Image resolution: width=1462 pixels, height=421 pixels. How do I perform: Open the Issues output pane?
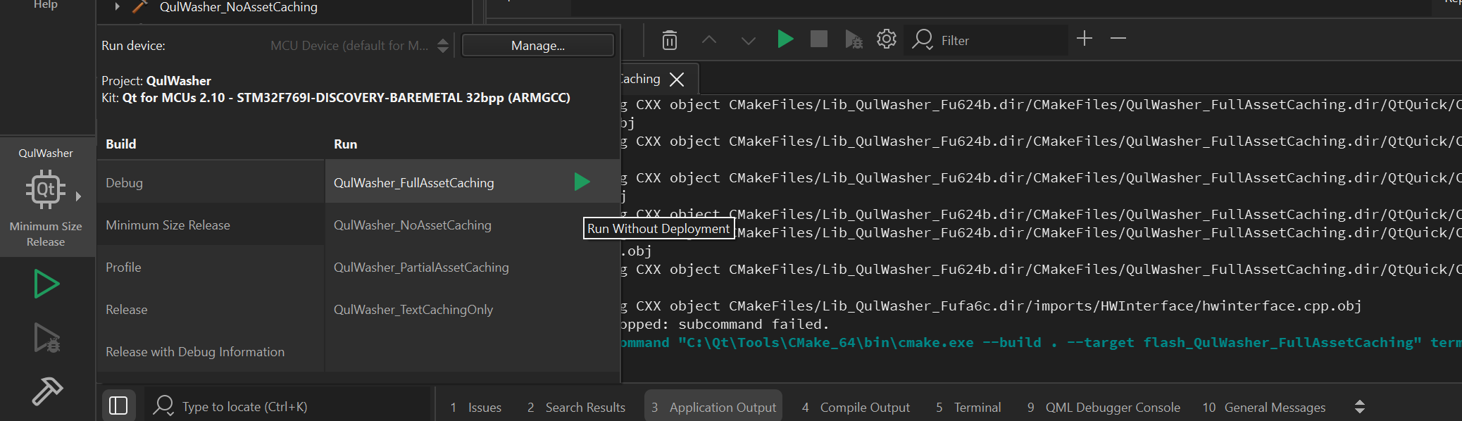476,407
